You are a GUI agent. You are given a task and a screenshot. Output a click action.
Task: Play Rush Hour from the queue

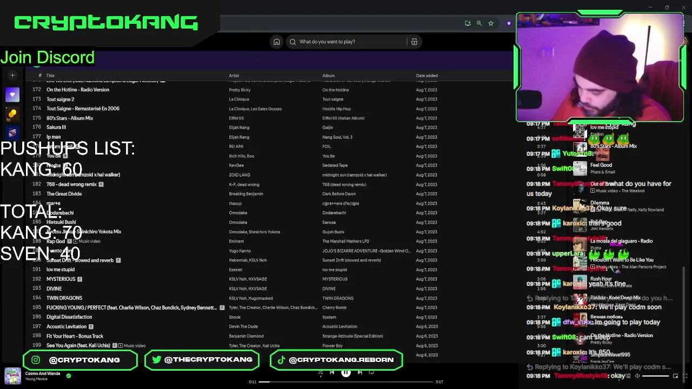(x=601, y=279)
